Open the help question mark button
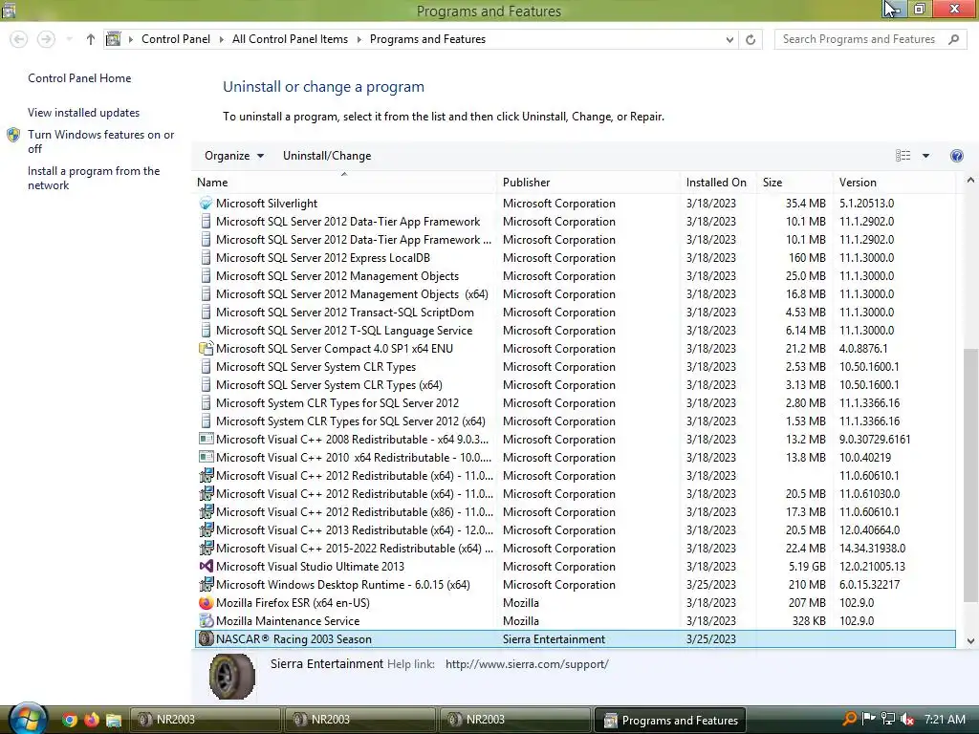 pyautogui.click(x=956, y=156)
